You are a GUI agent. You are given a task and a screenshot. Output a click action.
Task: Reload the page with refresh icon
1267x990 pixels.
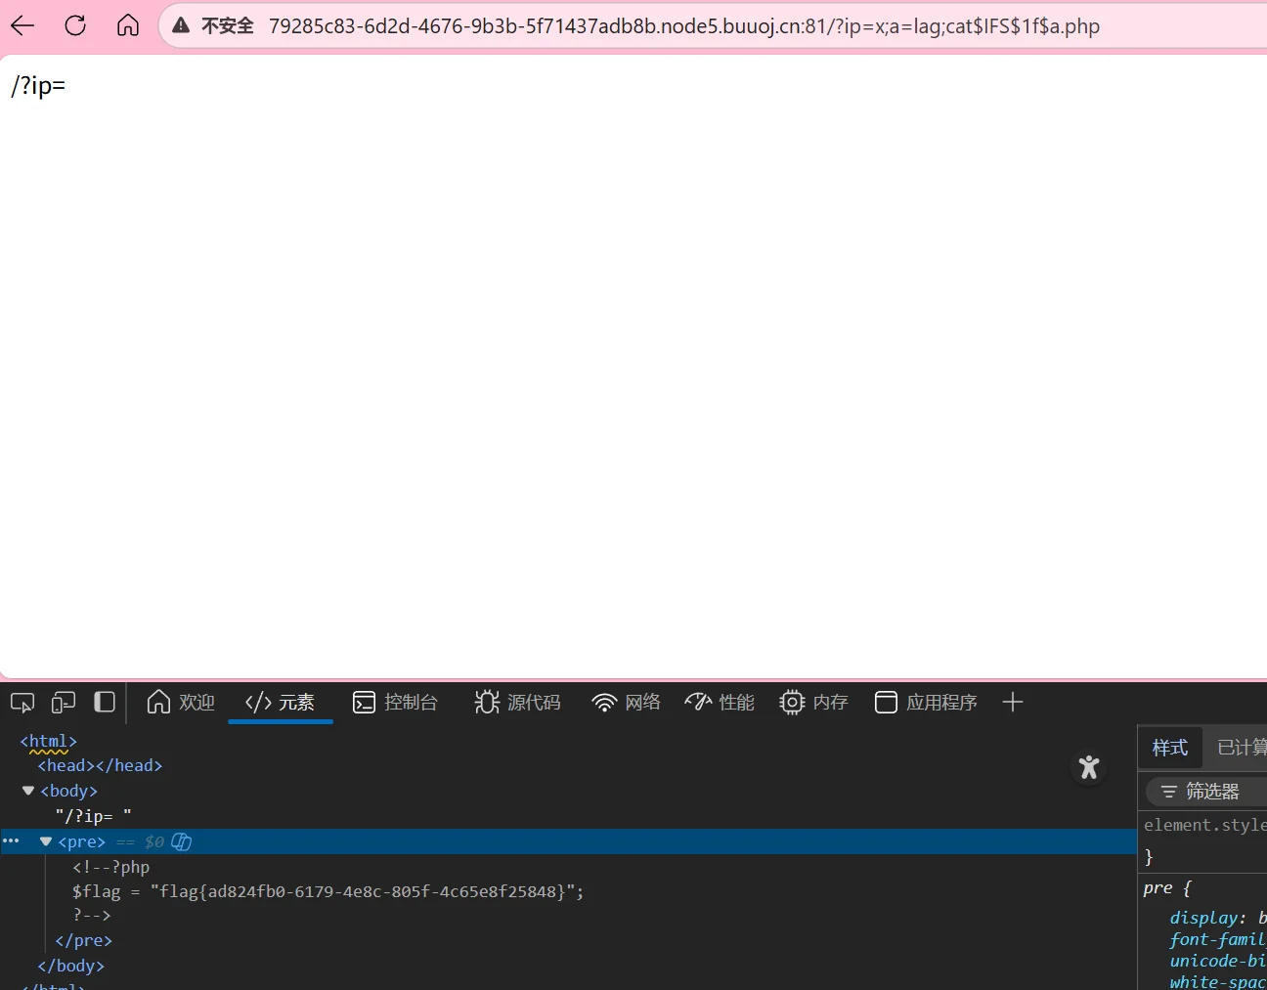click(x=75, y=25)
